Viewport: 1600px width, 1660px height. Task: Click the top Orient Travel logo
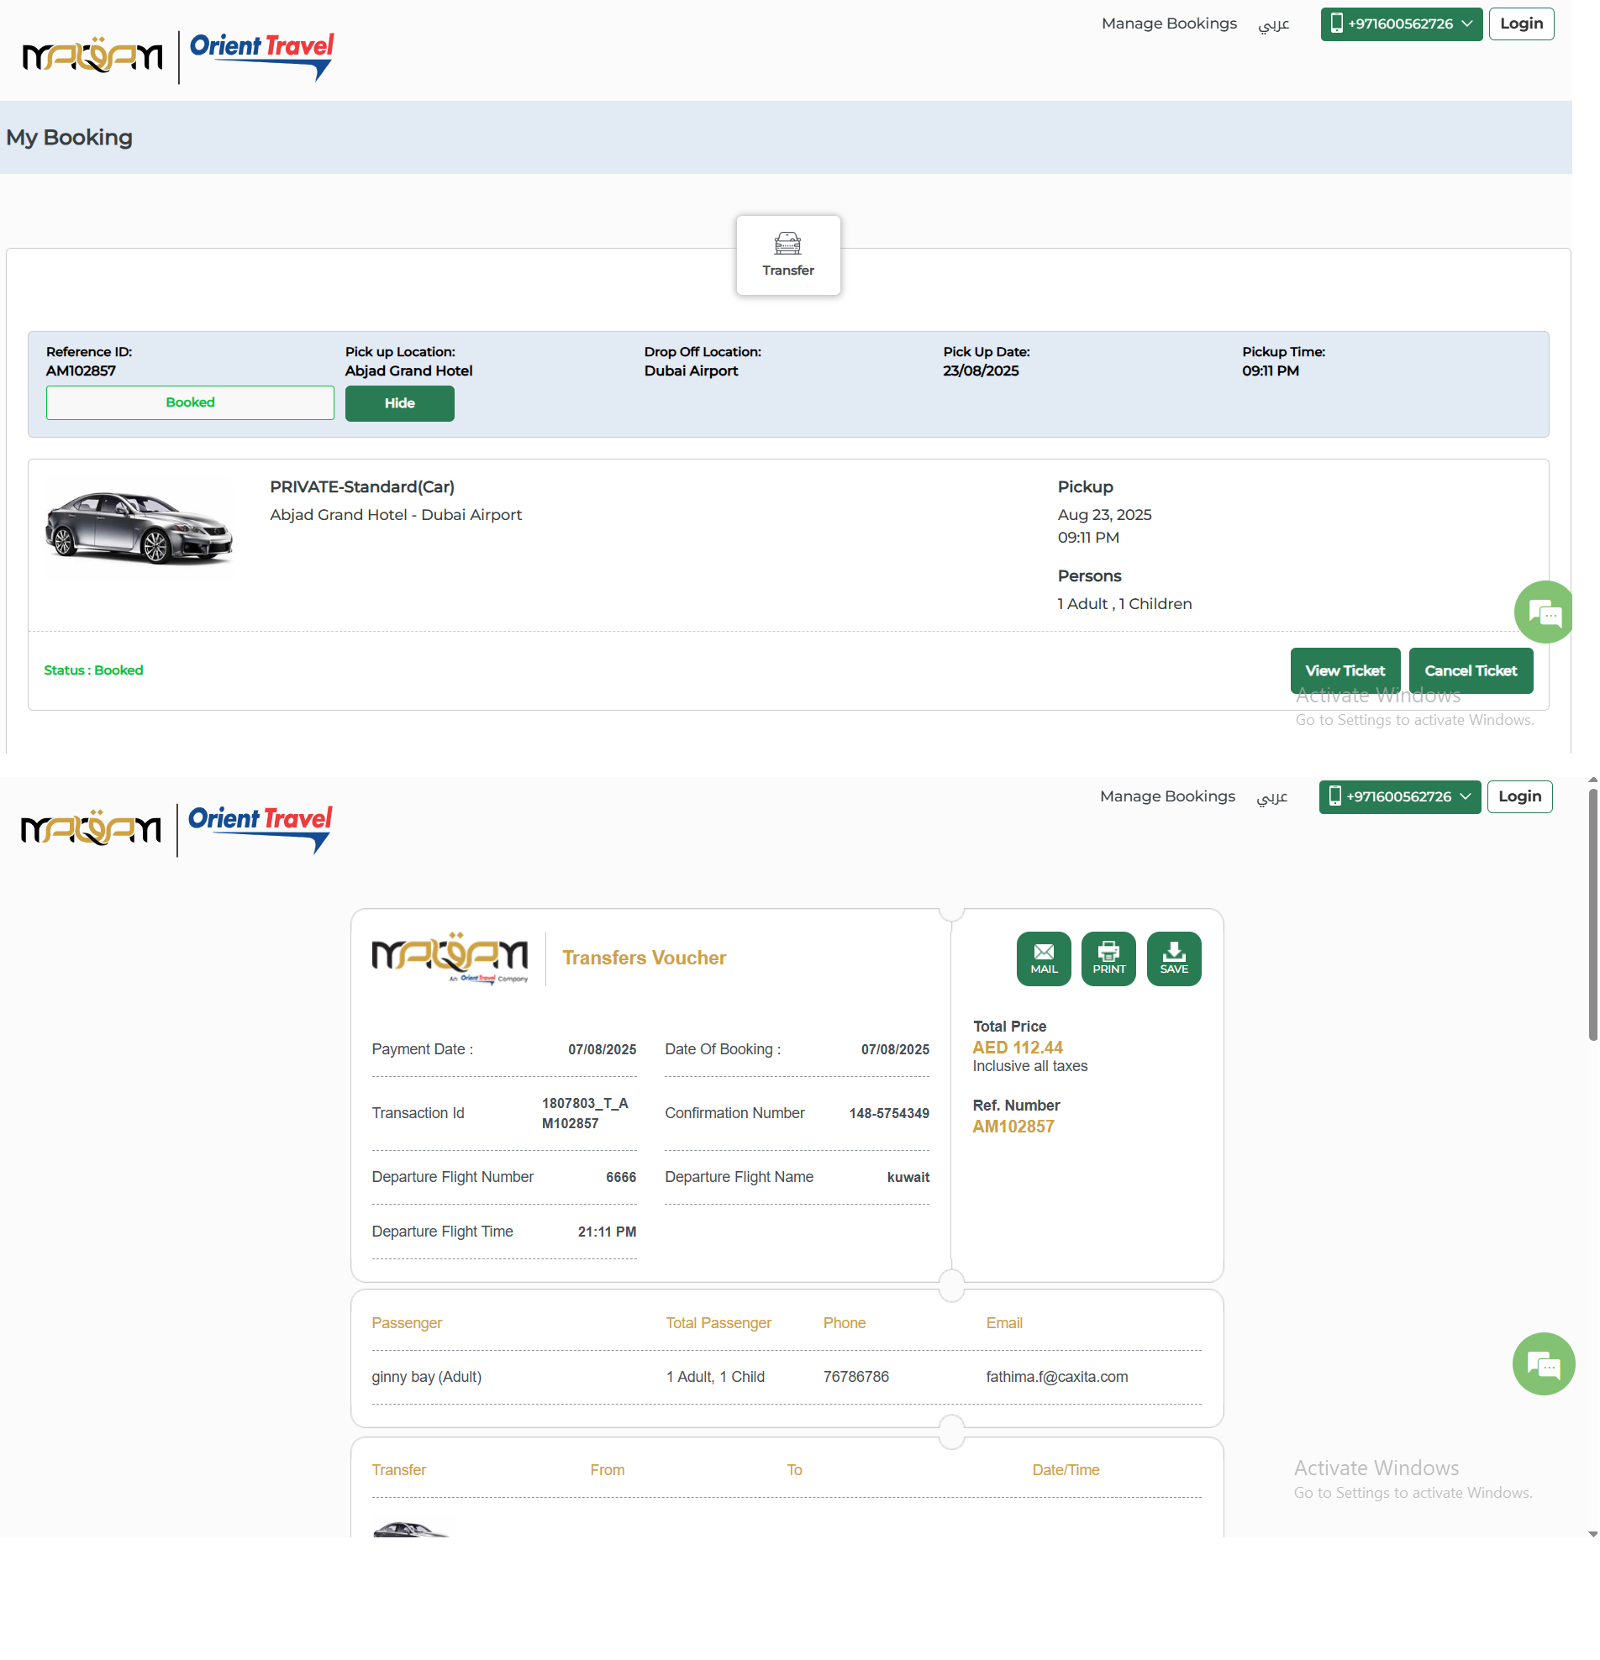pyautogui.click(x=261, y=56)
